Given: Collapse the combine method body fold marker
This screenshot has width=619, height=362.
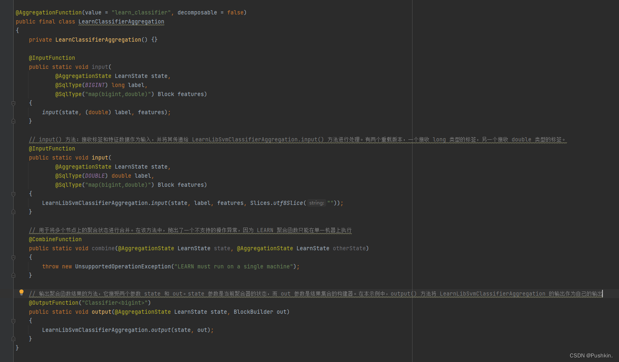Looking at the screenshot, I should click(x=13, y=257).
